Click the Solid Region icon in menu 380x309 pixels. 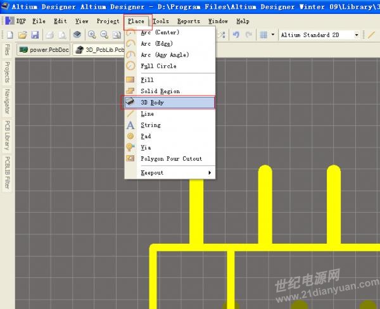(130, 91)
